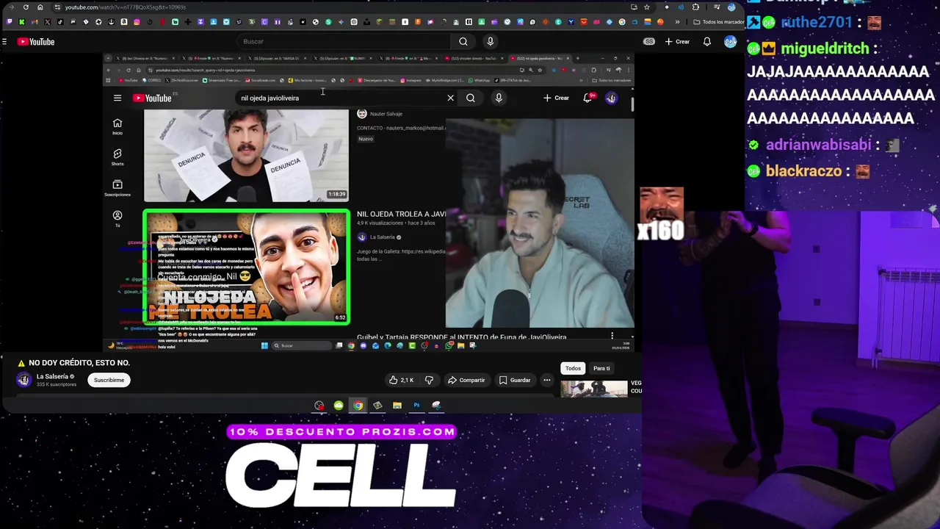Viewport: 940px width, 529px height.
Task: Start voice search in inner YouTube
Action: (499, 98)
